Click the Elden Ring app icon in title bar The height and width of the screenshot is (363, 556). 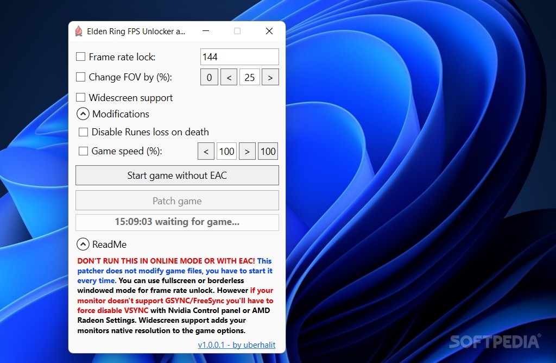pyautogui.click(x=79, y=31)
